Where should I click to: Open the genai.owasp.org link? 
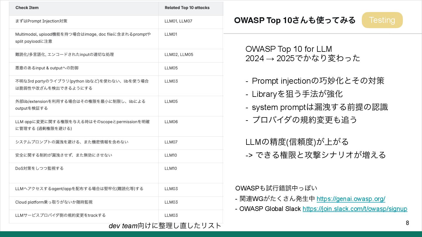point(351,199)
